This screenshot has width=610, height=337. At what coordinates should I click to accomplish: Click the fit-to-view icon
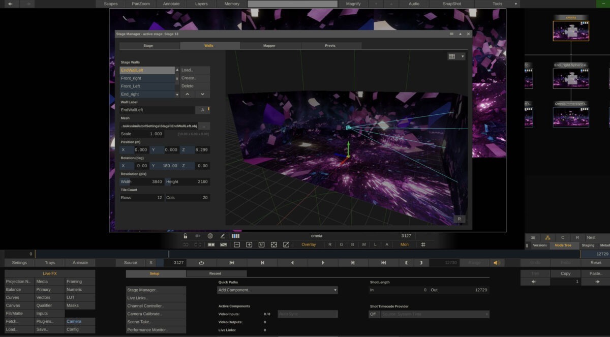click(273, 244)
